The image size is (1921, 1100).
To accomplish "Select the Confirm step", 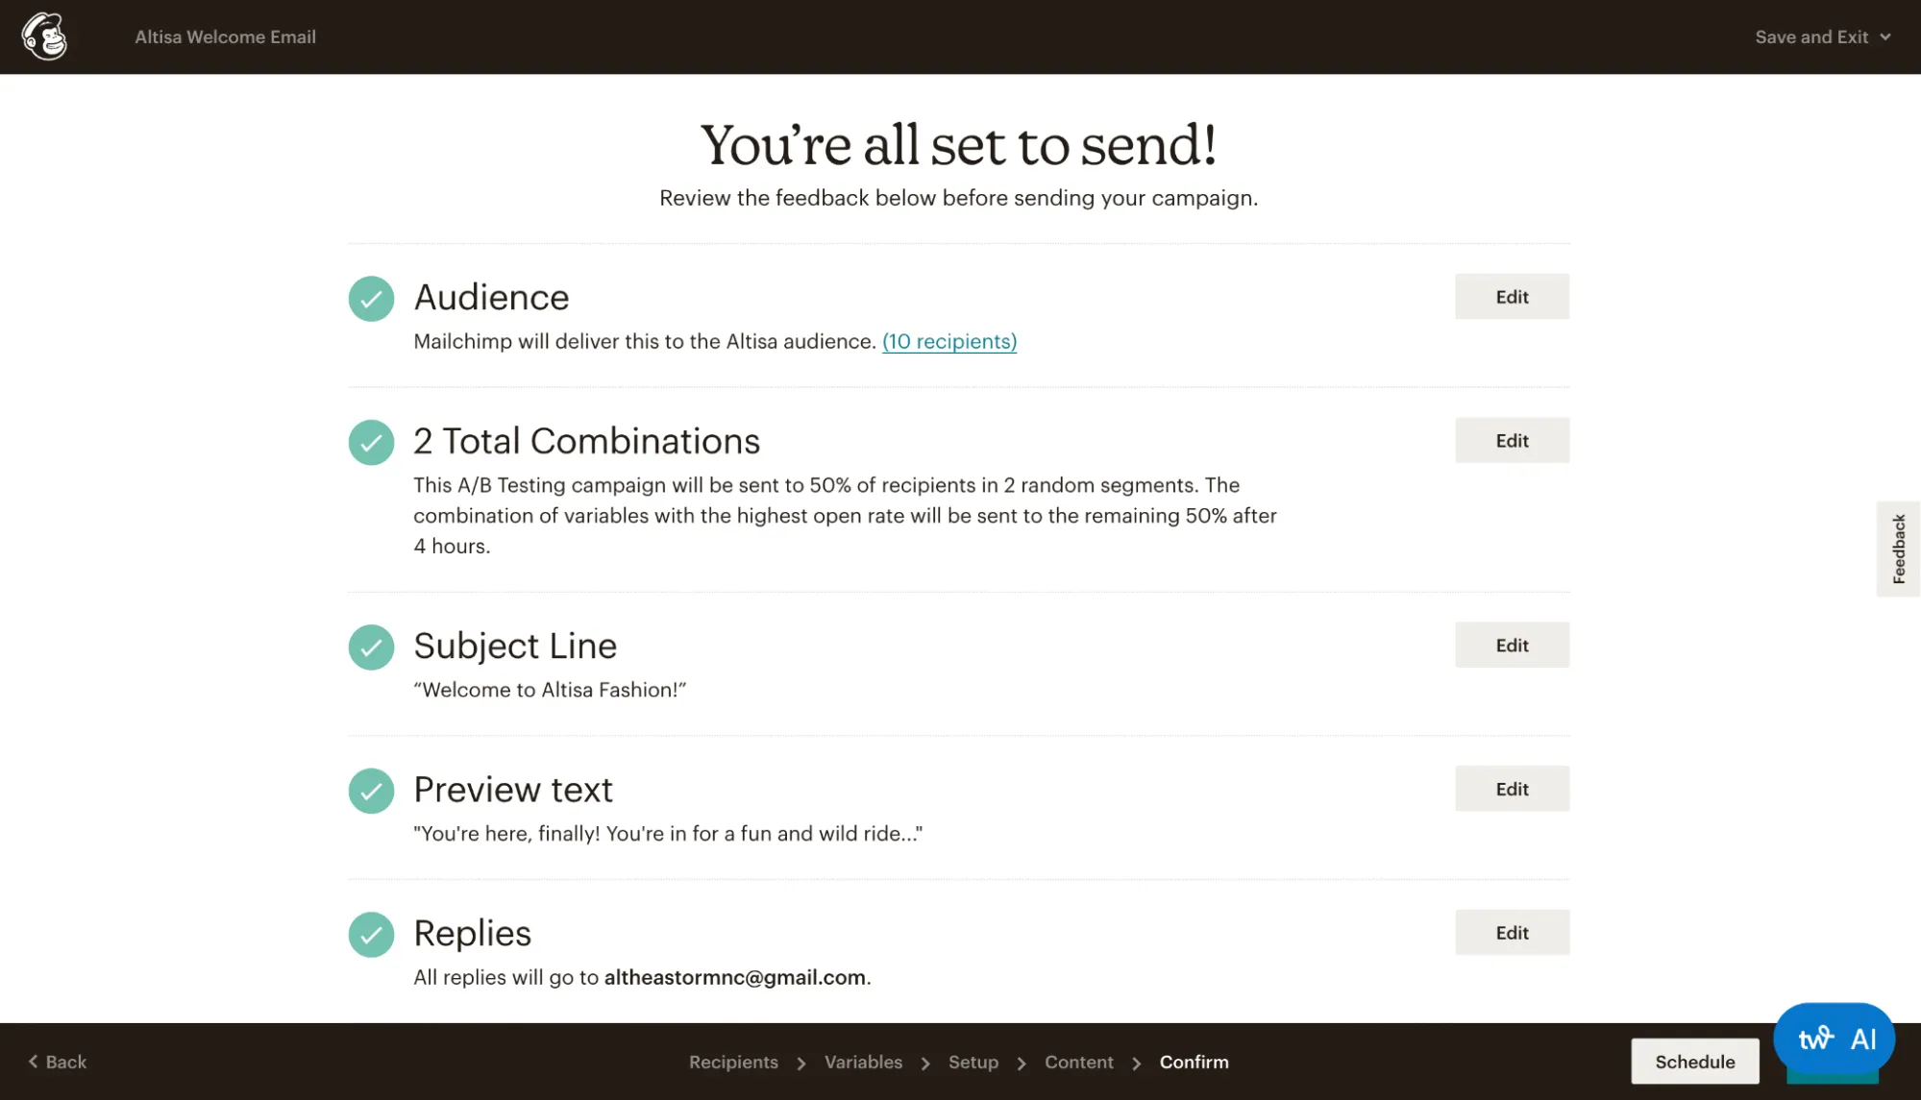I will [1194, 1062].
